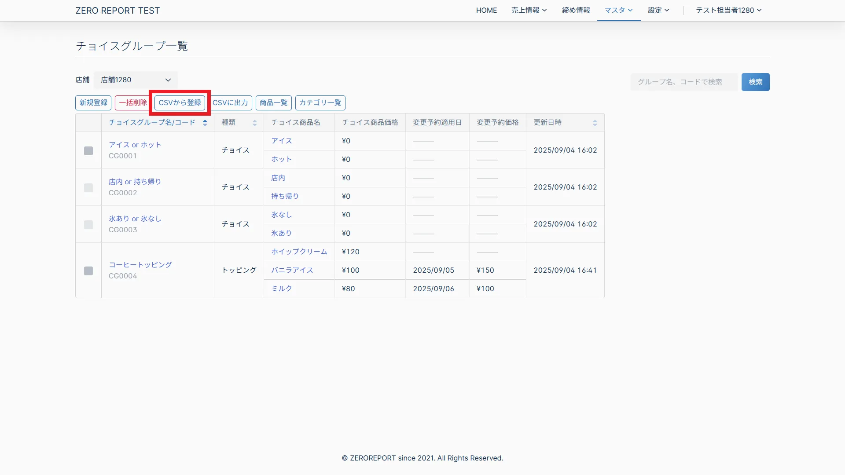Open the マスタ menu
The width and height of the screenshot is (845, 475).
618,10
